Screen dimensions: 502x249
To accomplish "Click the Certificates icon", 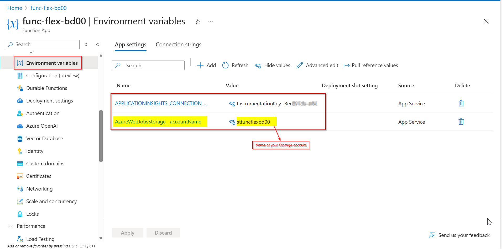I will (20, 176).
